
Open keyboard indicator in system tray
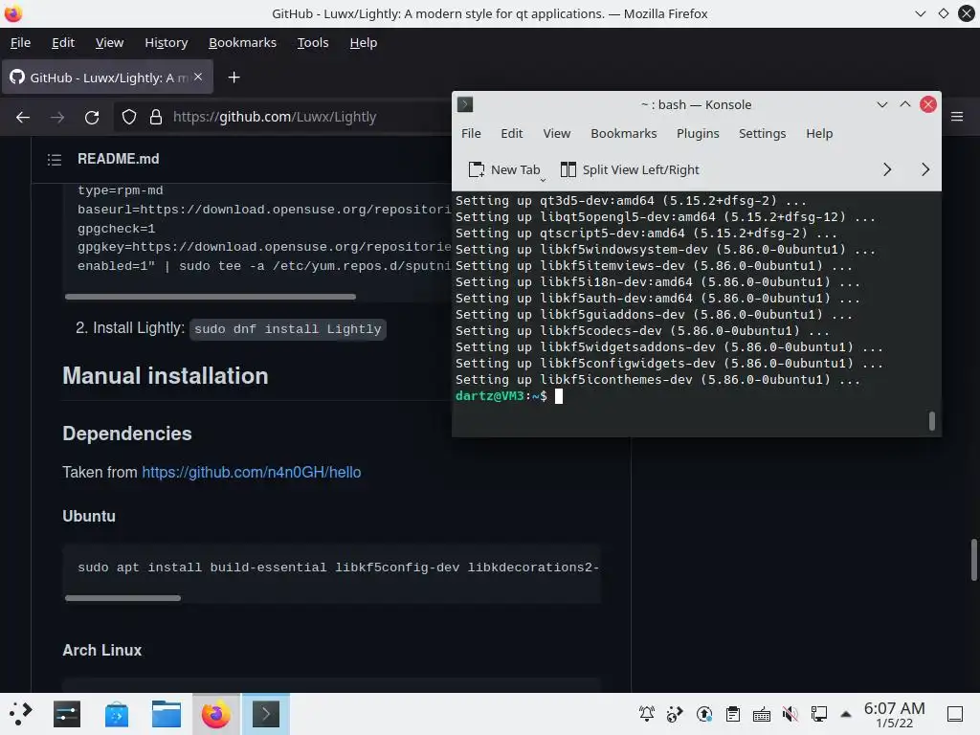click(x=761, y=714)
